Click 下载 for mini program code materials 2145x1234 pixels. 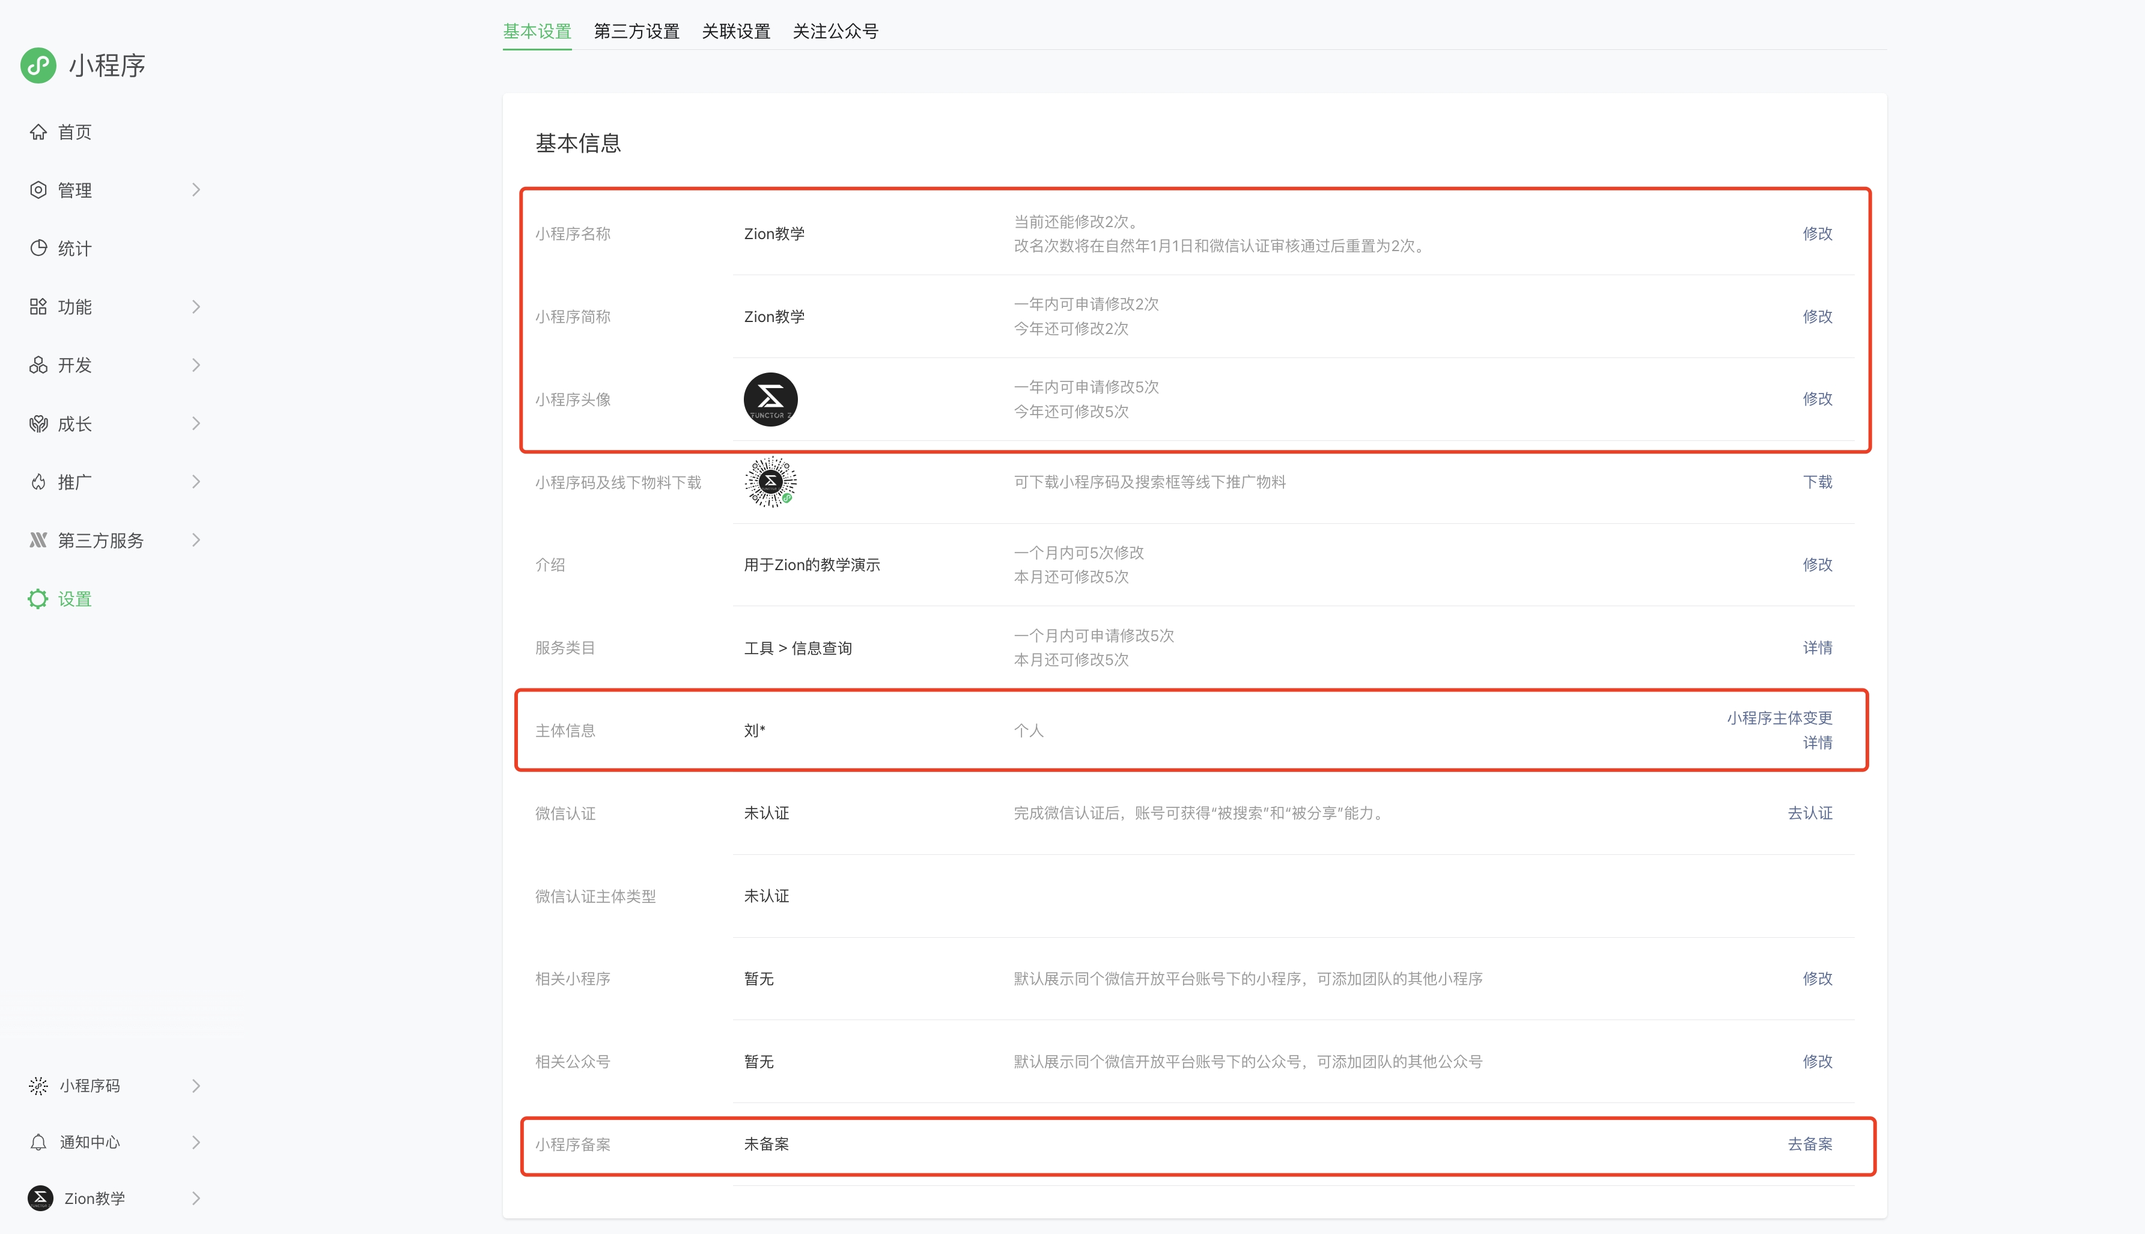(x=1817, y=481)
